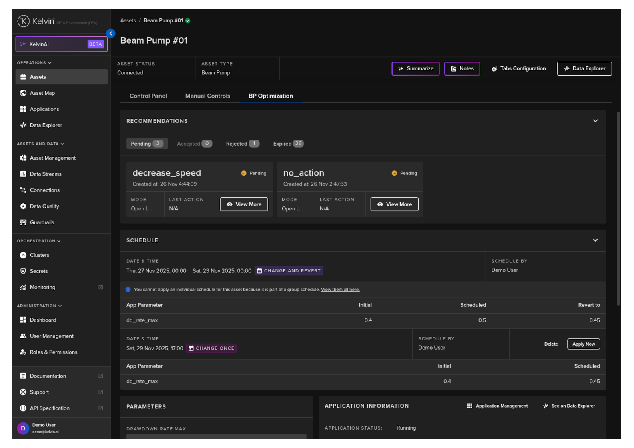634x448 pixels.
Task: Show Expired recommendations filter
Action: pyautogui.click(x=288, y=144)
